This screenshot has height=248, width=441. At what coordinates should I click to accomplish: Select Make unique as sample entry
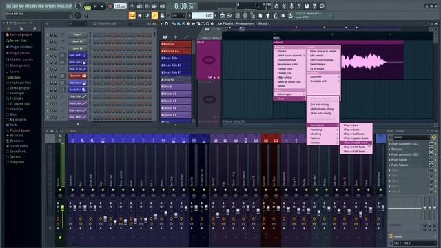click(x=323, y=52)
